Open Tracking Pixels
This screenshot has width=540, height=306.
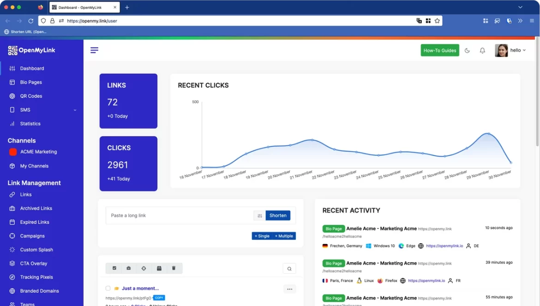click(36, 277)
